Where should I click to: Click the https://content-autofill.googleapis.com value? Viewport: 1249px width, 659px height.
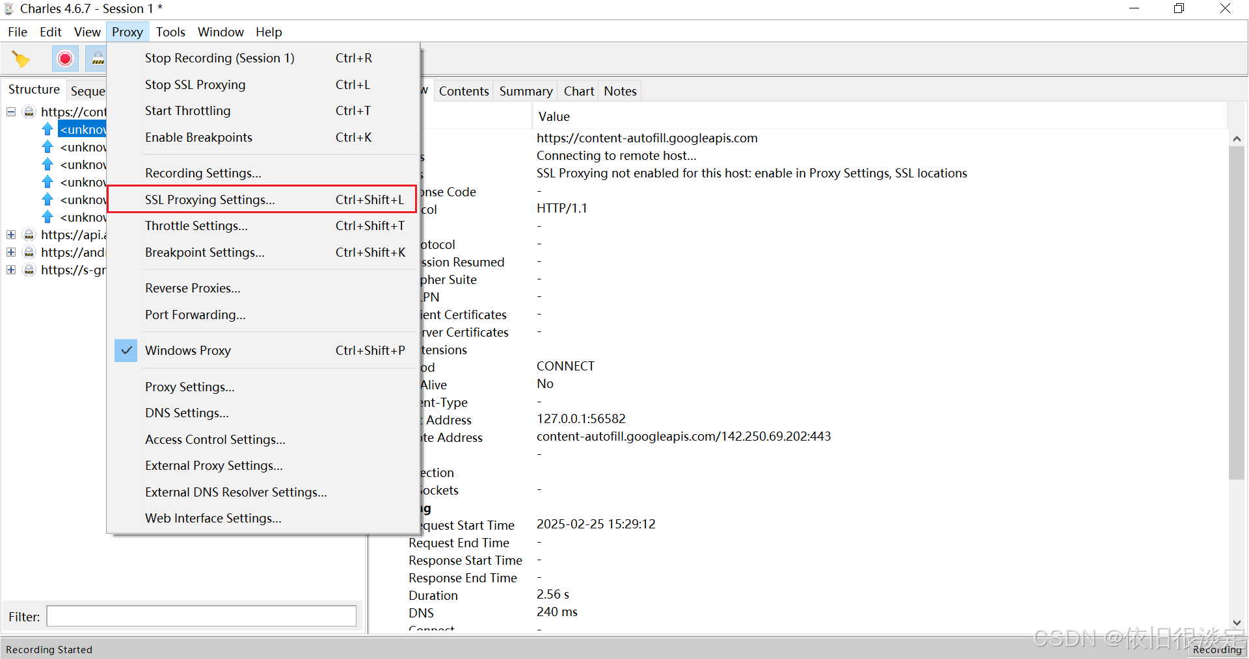pos(647,138)
